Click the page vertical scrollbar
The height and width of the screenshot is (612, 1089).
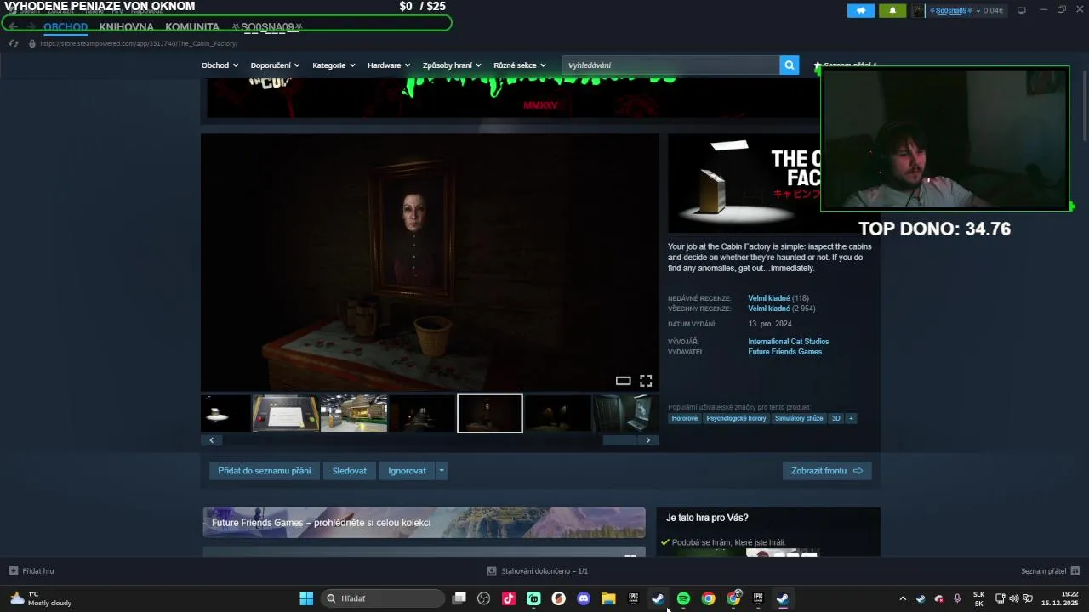pos(1084,106)
